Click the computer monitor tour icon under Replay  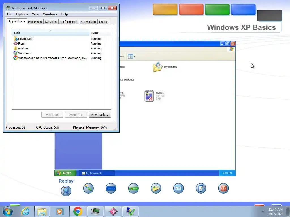[66, 191]
